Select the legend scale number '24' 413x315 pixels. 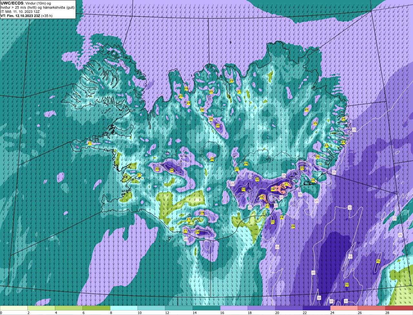[332, 312]
